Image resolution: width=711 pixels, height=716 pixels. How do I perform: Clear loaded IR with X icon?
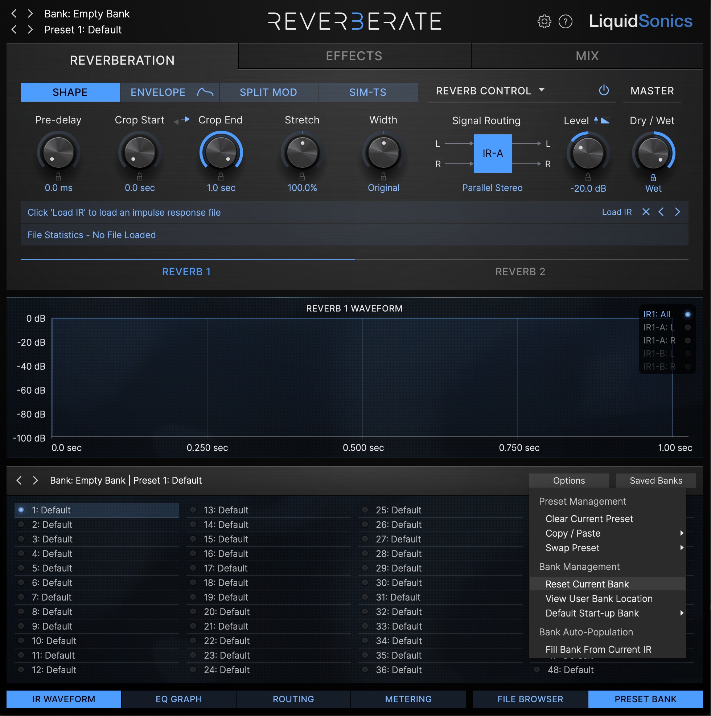click(646, 212)
